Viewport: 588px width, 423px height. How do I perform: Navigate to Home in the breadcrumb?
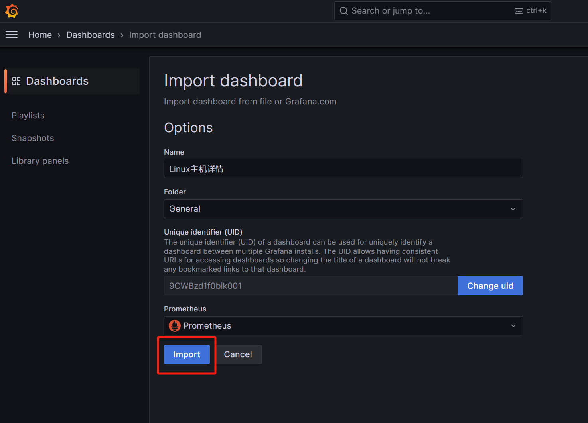click(40, 35)
